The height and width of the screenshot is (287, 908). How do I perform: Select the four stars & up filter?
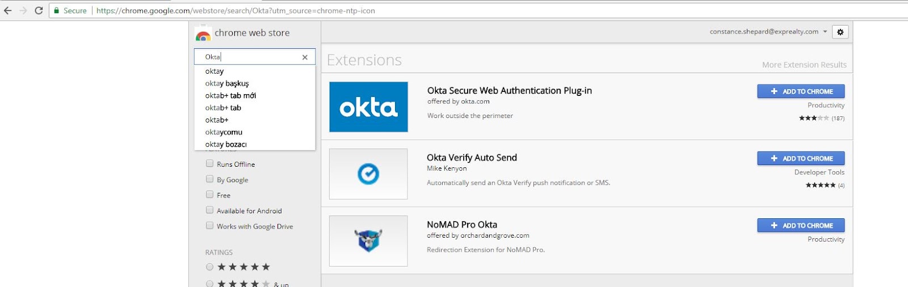point(209,284)
